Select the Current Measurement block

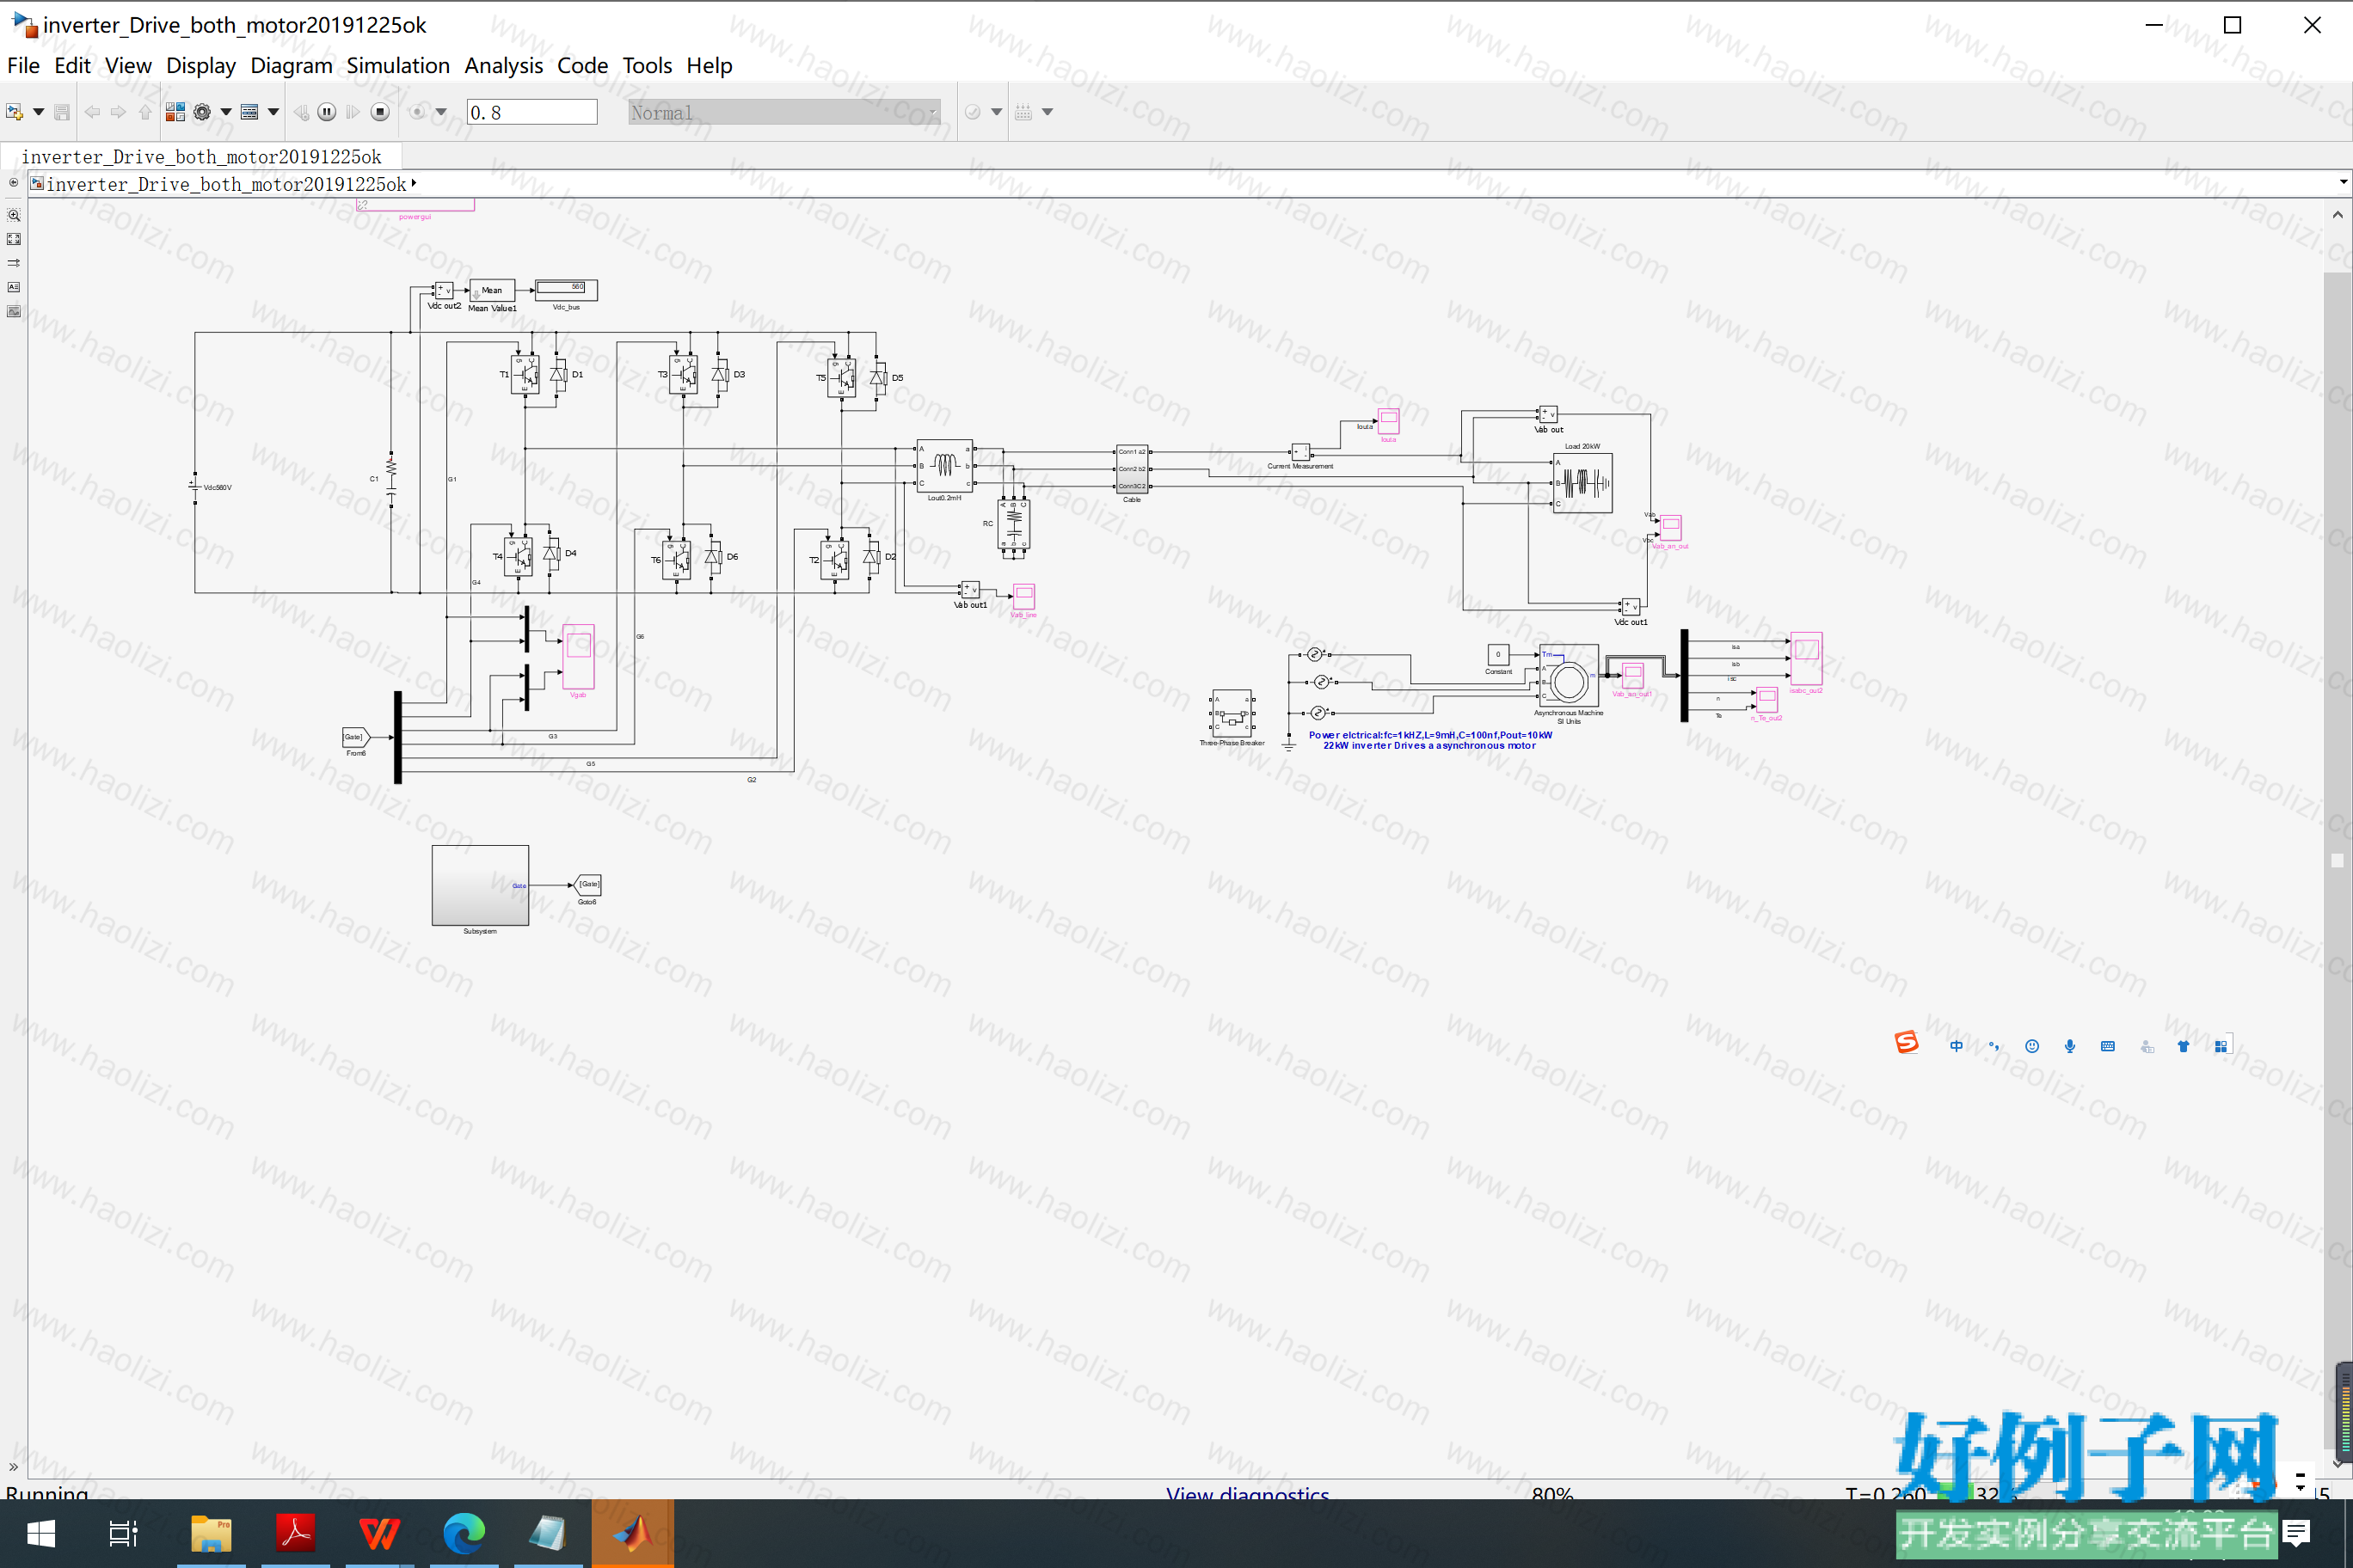(x=1300, y=452)
